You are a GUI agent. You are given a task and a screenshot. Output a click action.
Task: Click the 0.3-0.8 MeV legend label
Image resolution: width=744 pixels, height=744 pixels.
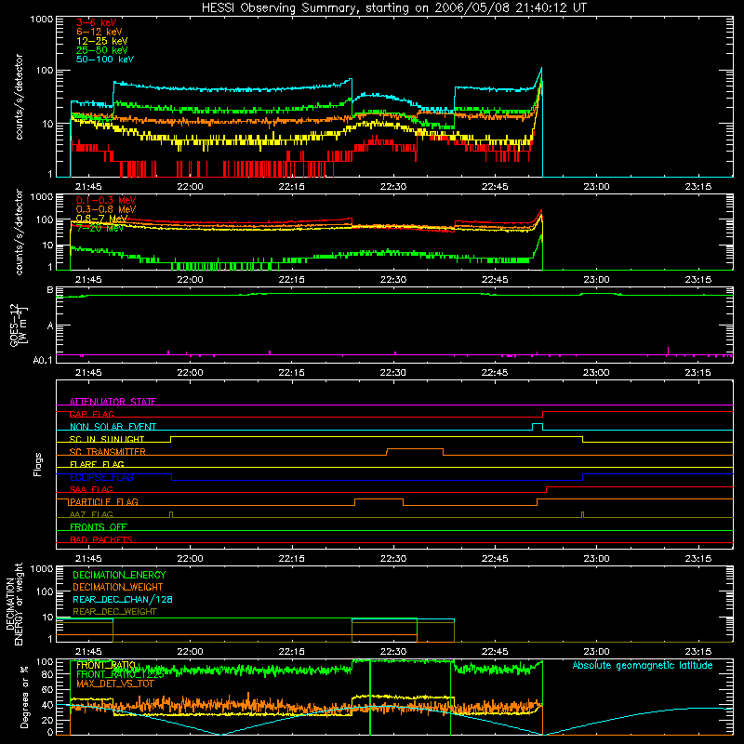106,209
